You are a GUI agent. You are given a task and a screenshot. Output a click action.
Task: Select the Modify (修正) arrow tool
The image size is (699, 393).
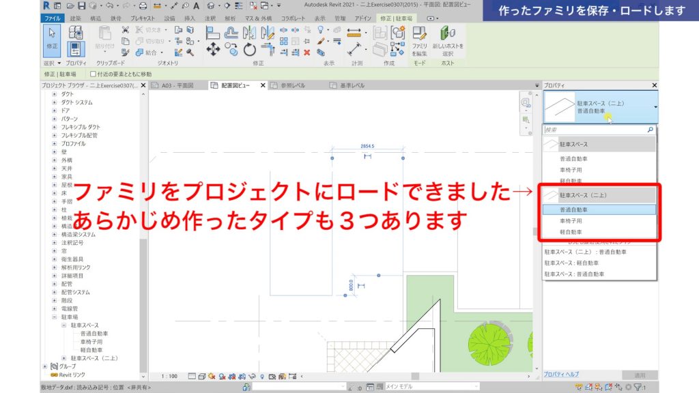tap(51, 33)
